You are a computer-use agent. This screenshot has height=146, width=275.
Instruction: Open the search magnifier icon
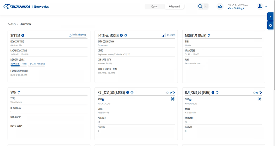(x=200, y=6)
